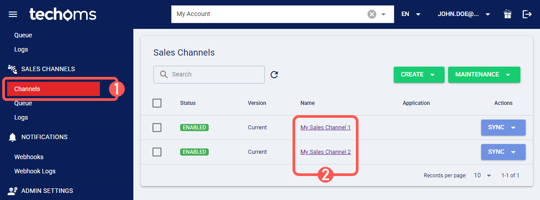
Task: Open Logs above the Sales Channels section
Action: [21, 49]
